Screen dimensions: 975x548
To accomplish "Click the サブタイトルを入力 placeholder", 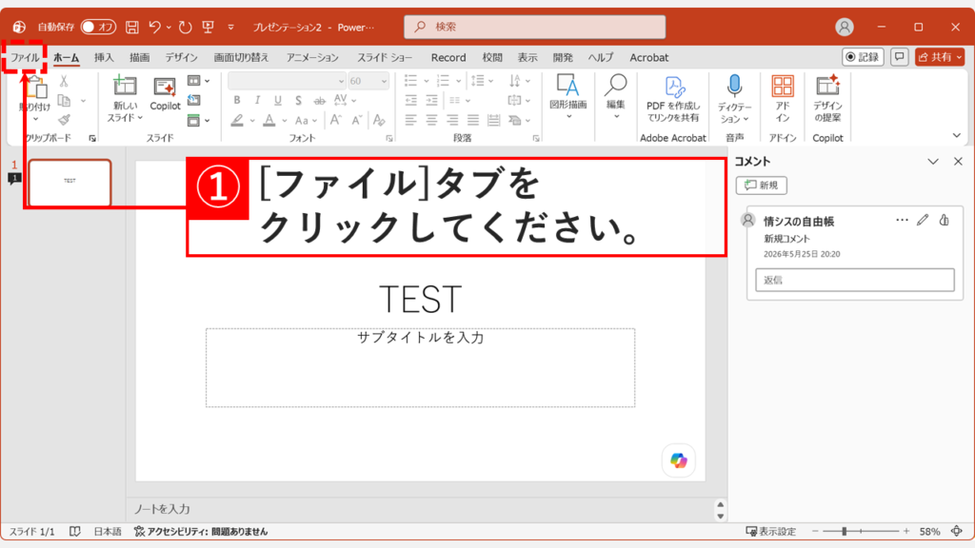I will 420,367.
